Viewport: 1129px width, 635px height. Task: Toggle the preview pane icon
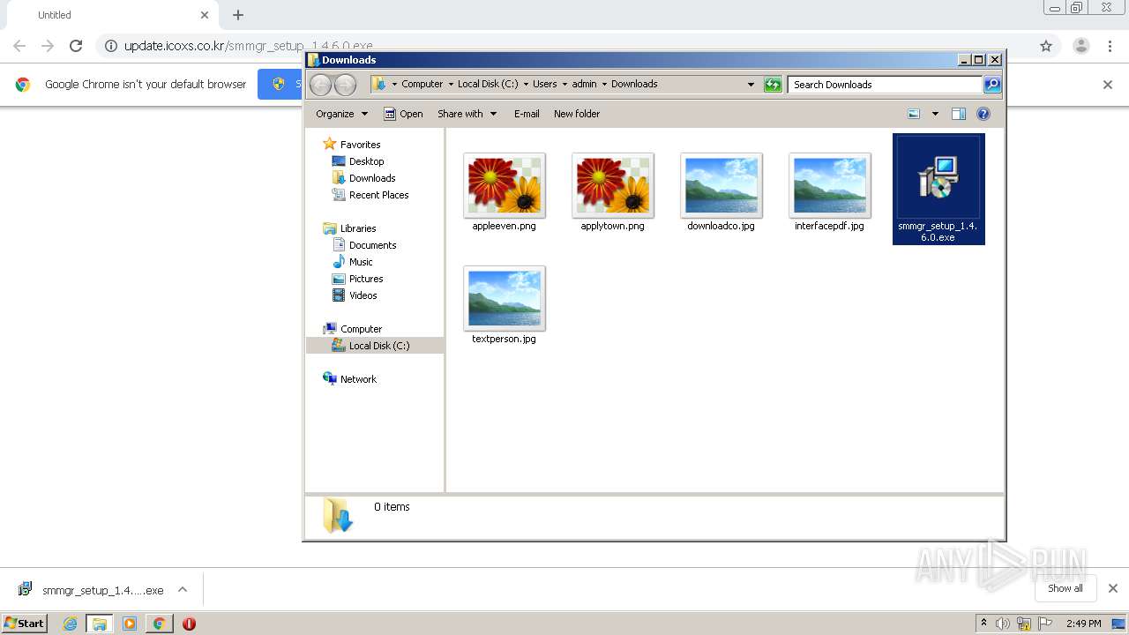point(959,114)
